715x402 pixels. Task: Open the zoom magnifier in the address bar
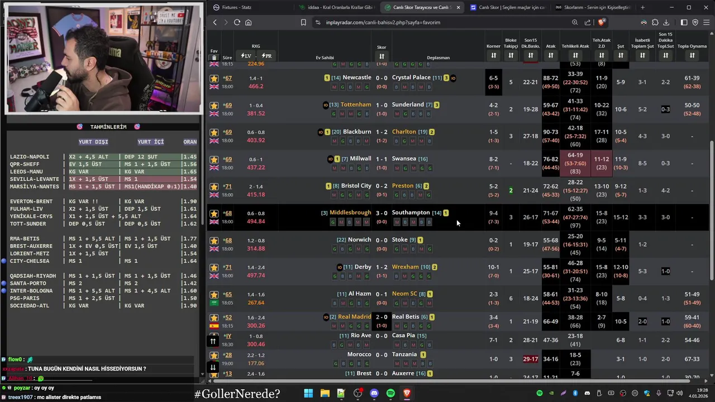coord(575,22)
